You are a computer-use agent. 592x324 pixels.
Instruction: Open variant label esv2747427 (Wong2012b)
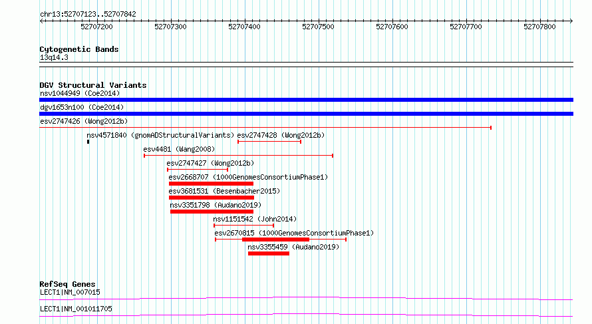click(x=210, y=163)
